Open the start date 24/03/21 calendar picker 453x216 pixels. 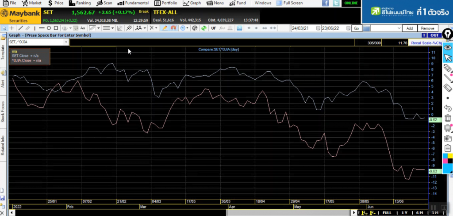[x=318, y=28]
